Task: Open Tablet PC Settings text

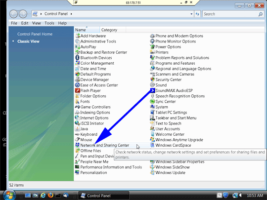Action: 171,113
